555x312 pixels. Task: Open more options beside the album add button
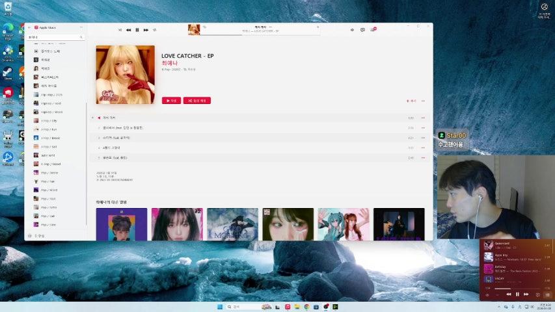click(423, 101)
